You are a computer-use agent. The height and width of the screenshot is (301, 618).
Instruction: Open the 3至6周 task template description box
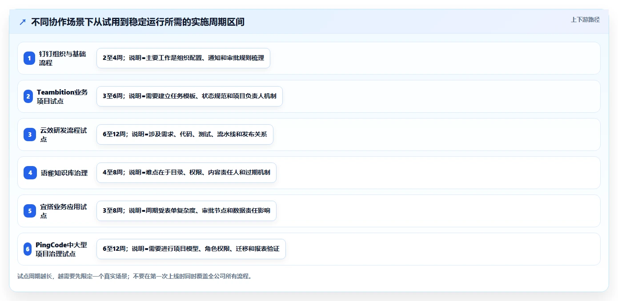point(189,96)
